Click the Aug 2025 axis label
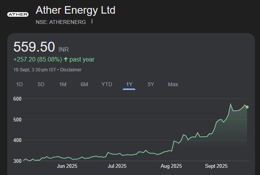 pos(171,166)
